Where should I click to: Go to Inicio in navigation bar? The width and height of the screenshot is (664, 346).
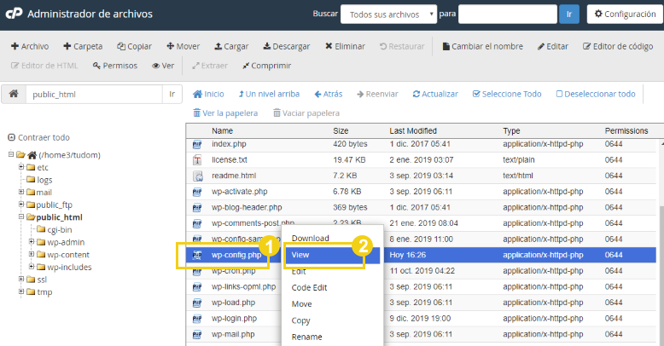point(208,94)
